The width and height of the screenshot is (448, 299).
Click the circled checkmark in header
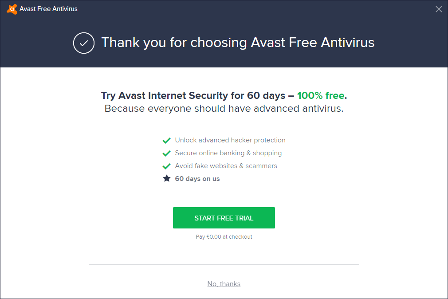(x=84, y=43)
